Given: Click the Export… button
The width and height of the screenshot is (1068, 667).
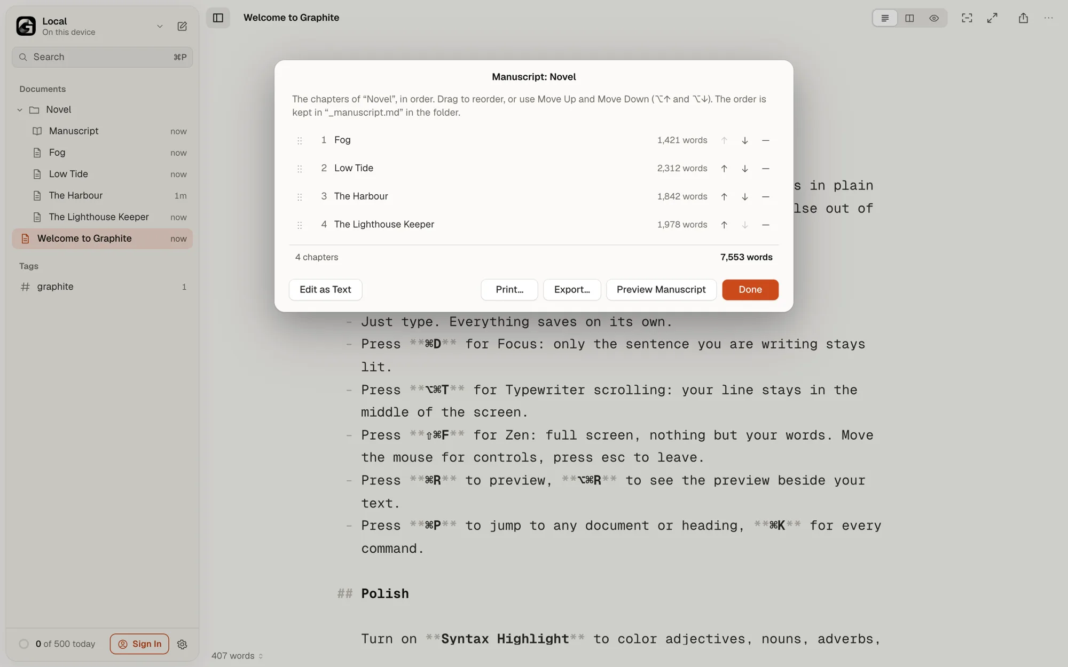Looking at the screenshot, I should (572, 290).
